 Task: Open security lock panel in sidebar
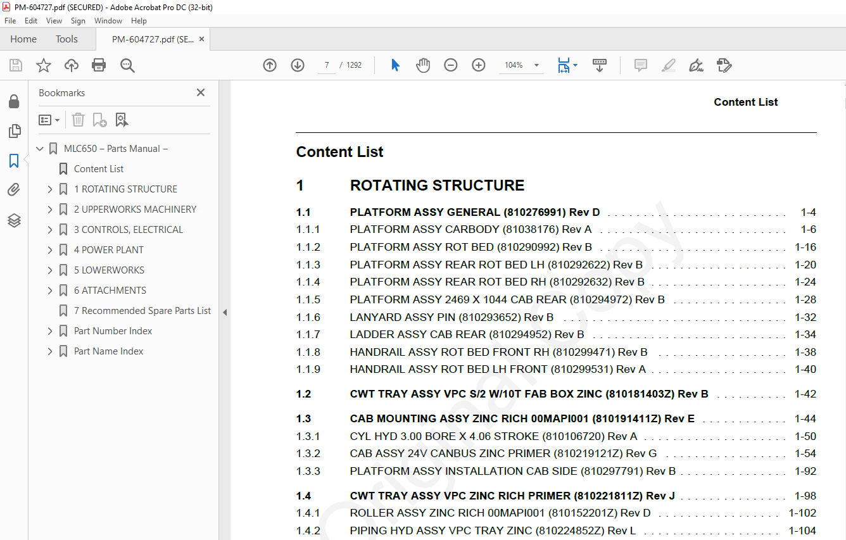[14, 101]
